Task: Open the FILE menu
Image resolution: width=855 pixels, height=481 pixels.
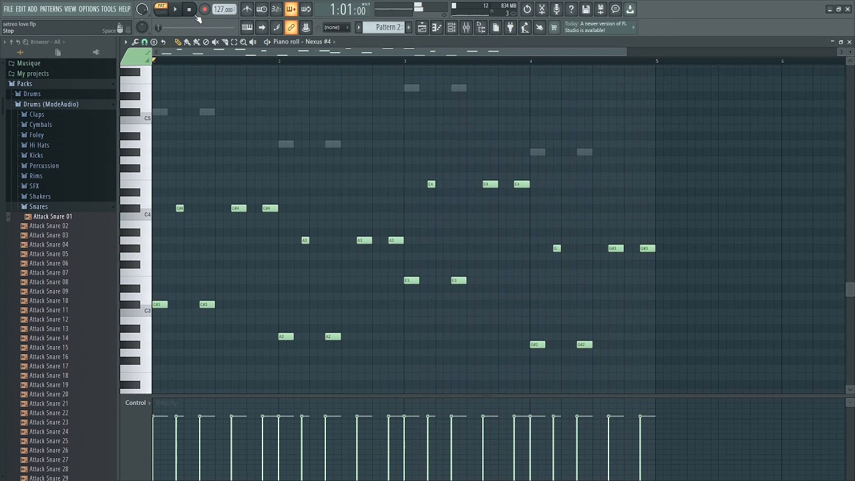Action: coord(8,9)
